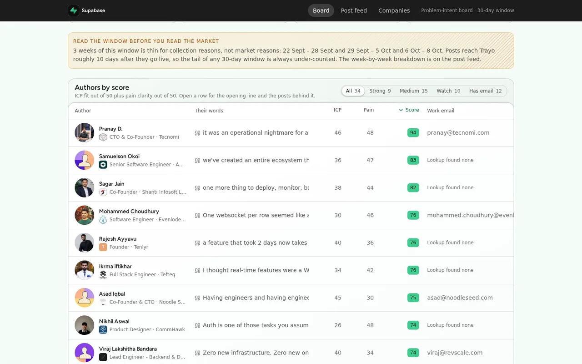Open quote 'Having engineers and having enginee'
582x364 pixels.
point(256,298)
